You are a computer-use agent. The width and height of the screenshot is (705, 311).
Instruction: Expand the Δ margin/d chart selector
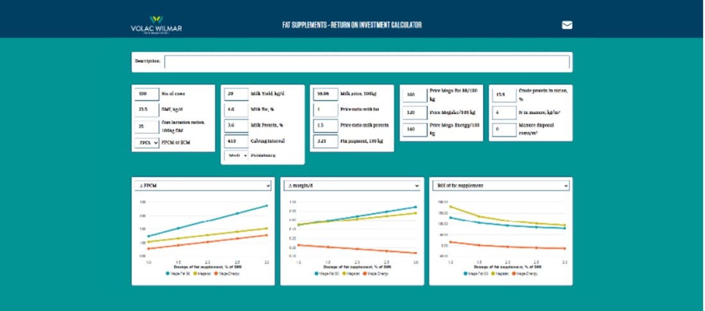pos(352,186)
